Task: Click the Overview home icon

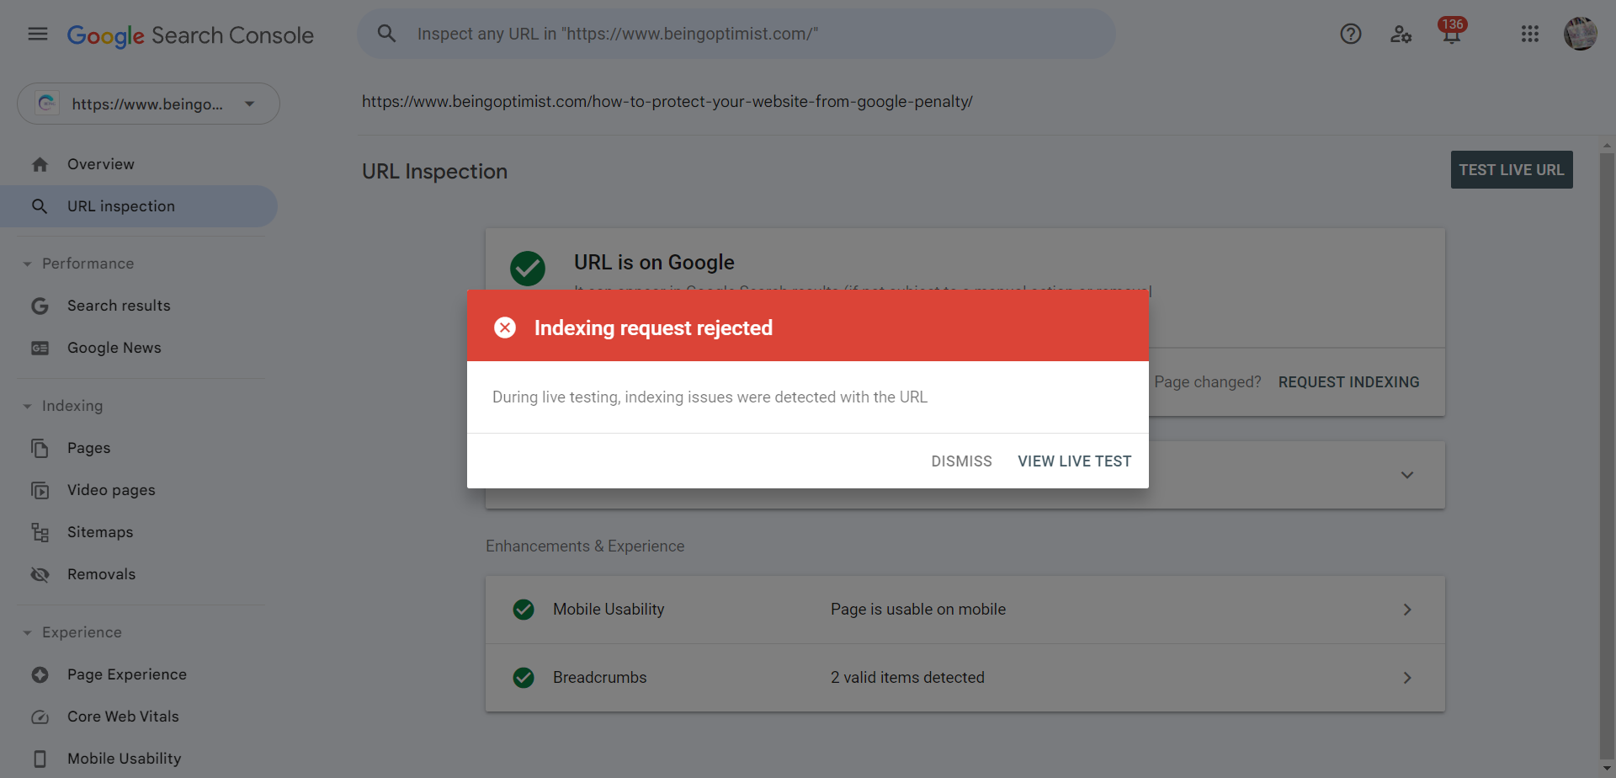Action: click(40, 164)
